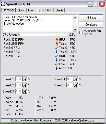
Task: Adjust Speed03 with its up/down spinner
Action: tap(25, 91)
